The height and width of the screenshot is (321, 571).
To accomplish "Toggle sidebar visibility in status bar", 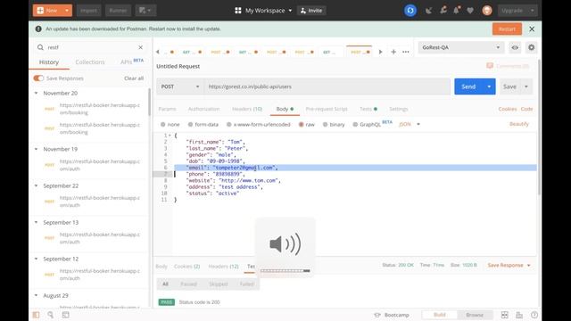I will click(x=36, y=315).
